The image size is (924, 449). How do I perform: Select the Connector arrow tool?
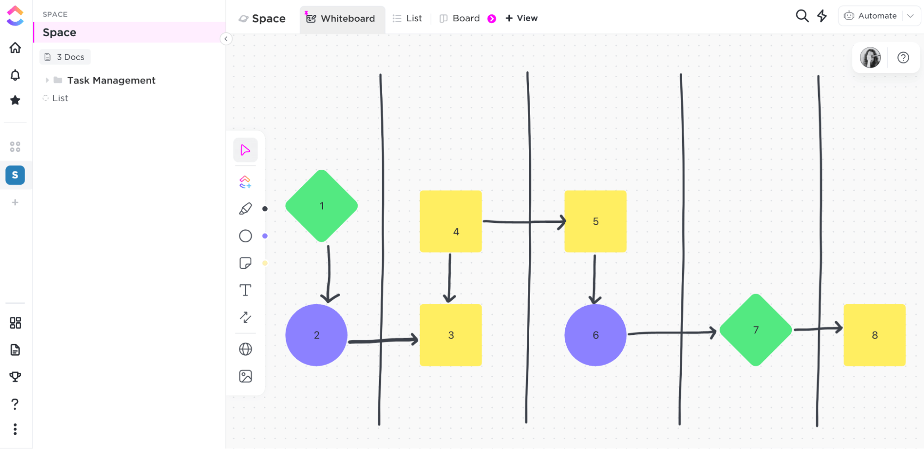245,317
